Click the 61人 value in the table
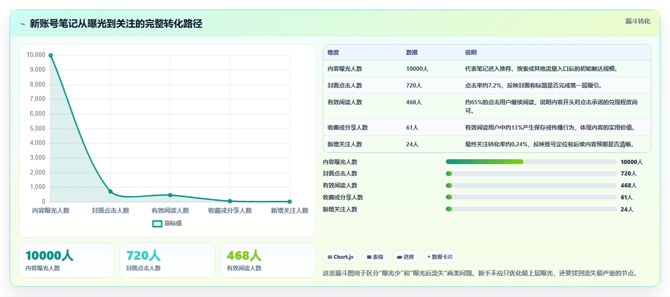This screenshot has height=297, width=670. (x=412, y=128)
